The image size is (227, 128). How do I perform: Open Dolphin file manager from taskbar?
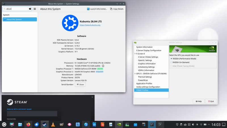point(20,124)
